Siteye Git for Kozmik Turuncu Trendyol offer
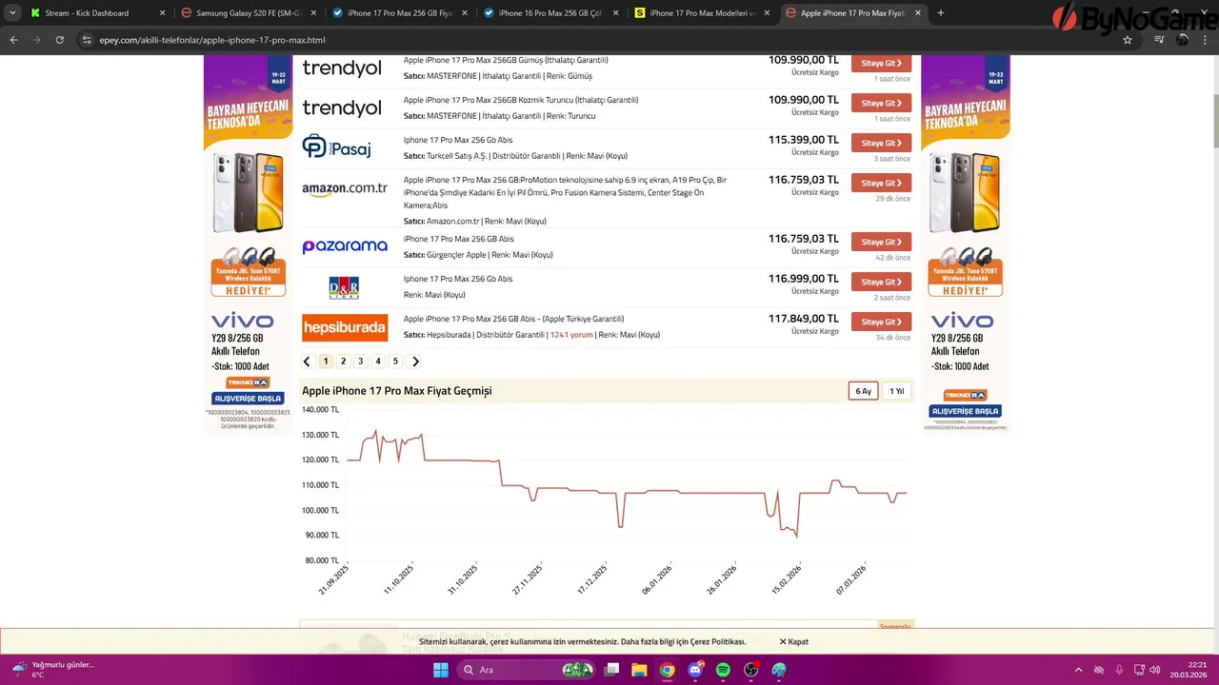1219x685 pixels. [881, 103]
